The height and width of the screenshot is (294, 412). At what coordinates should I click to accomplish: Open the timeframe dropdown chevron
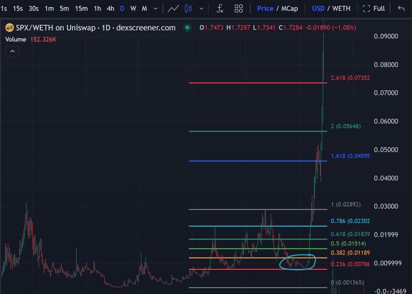click(x=156, y=9)
